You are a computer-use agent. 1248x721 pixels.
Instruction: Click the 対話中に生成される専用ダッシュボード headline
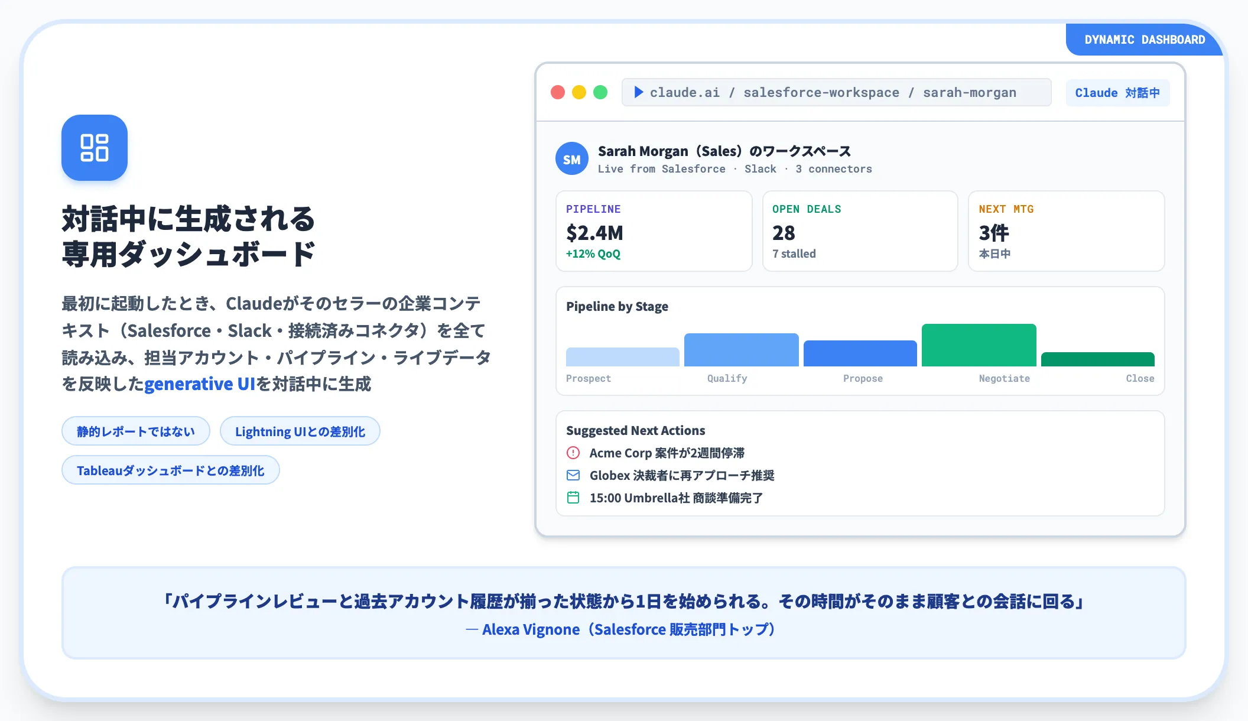point(188,236)
